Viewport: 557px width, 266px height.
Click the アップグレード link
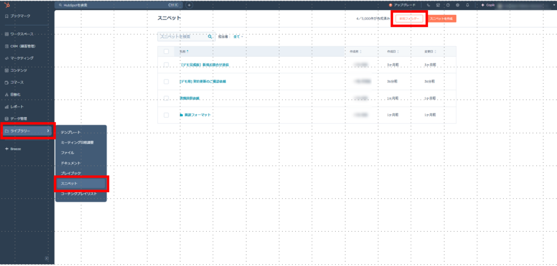click(405, 5)
